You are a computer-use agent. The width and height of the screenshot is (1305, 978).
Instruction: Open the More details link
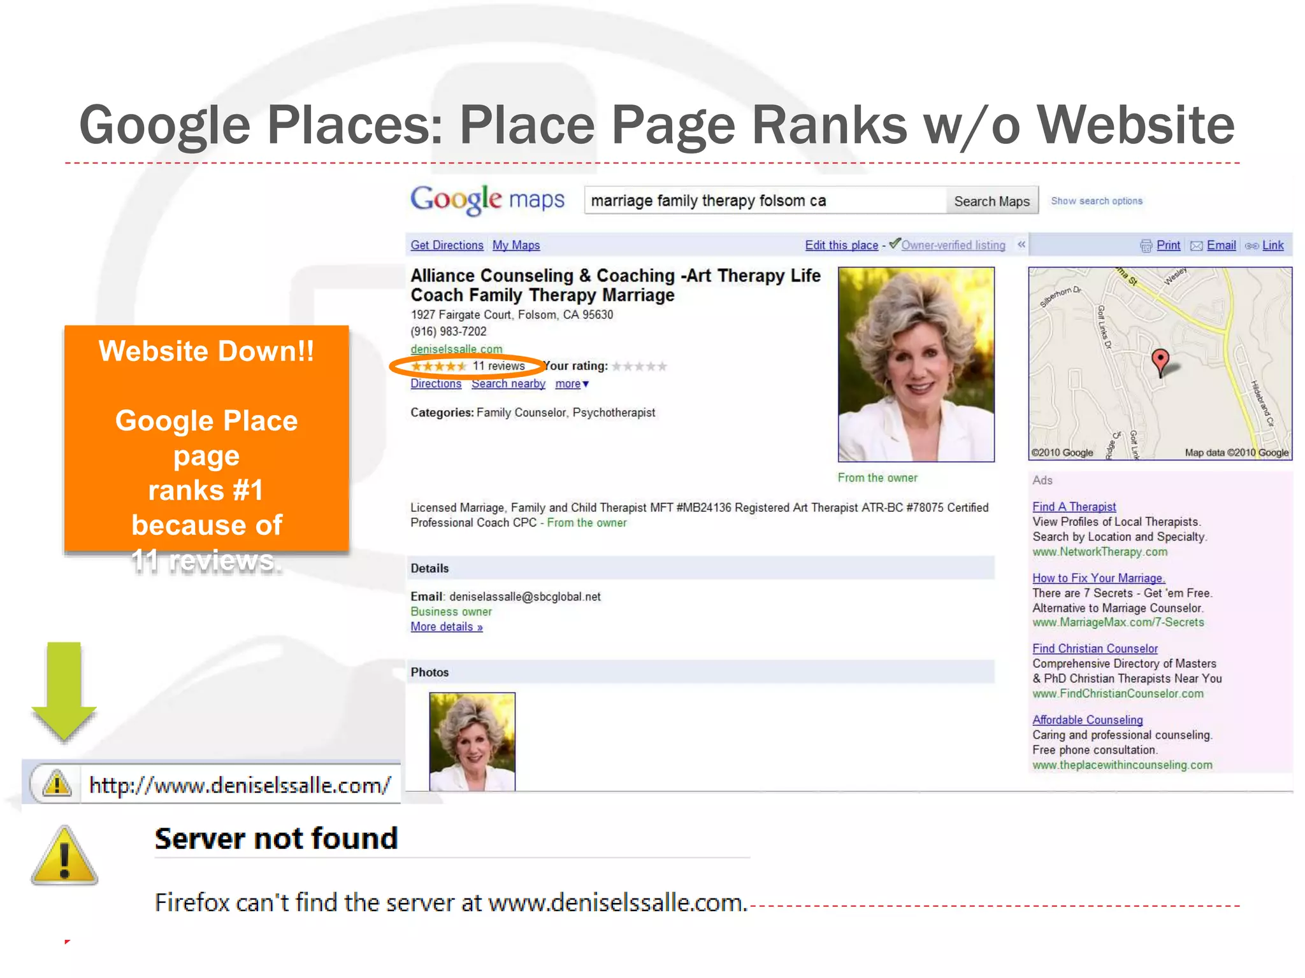click(x=447, y=627)
